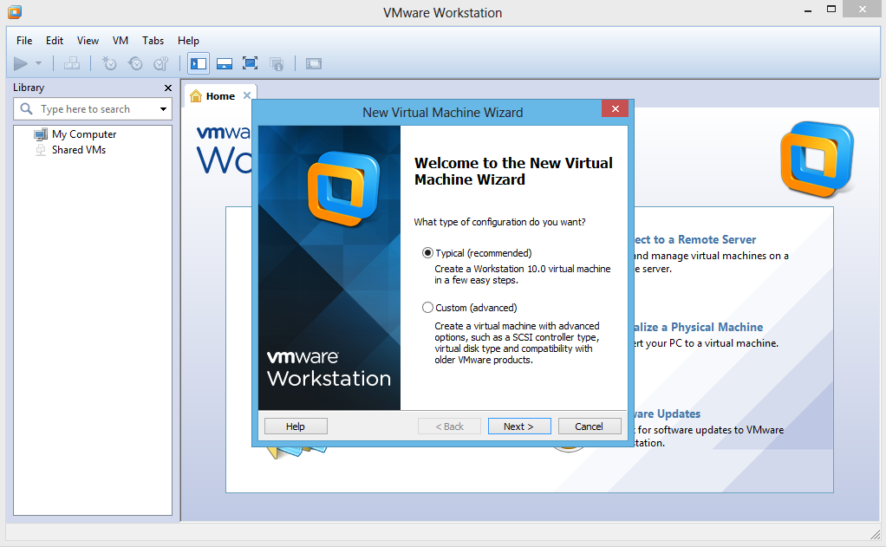Click the wizard Help button
Image resolution: width=886 pixels, height=547 pixels.
tap(296, 427)
